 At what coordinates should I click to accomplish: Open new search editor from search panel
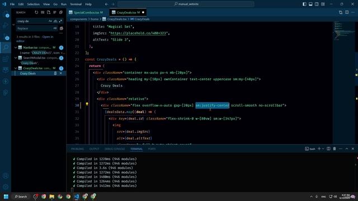tap(49, 12)
